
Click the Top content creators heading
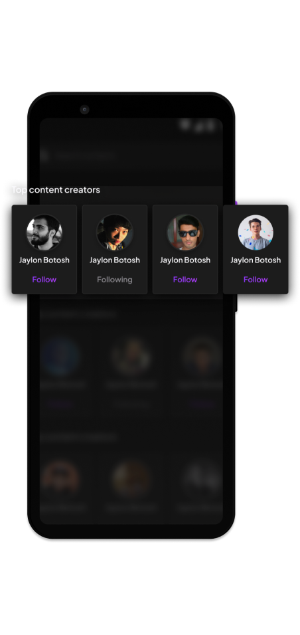click(56, 189)
